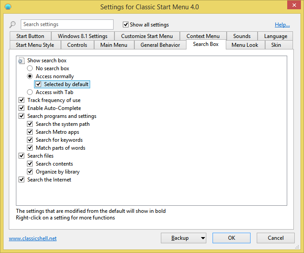304x253 pixels.
Task: Uncheck Selected by default checkbox
Action: 38,84
